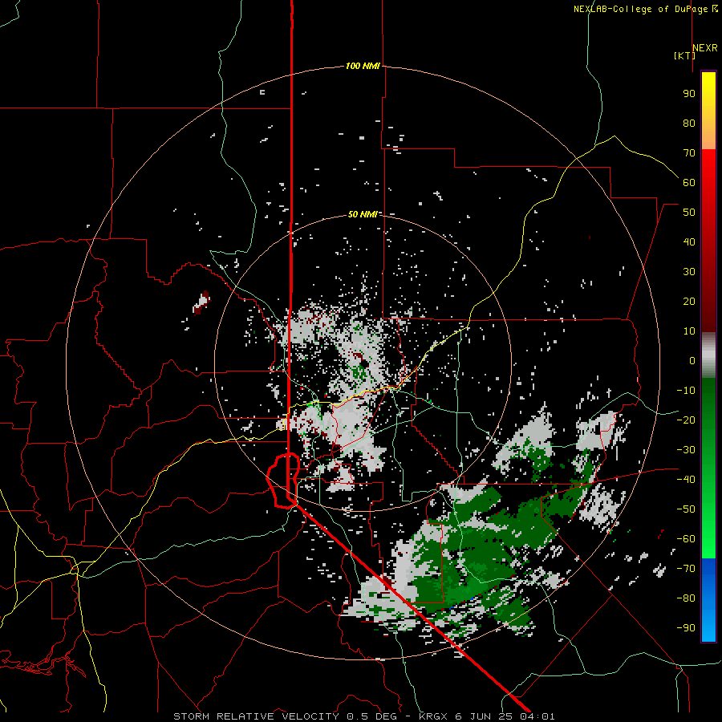
Task: Click the -20 value on the velocity scale
Action: [x=686, y=420]
